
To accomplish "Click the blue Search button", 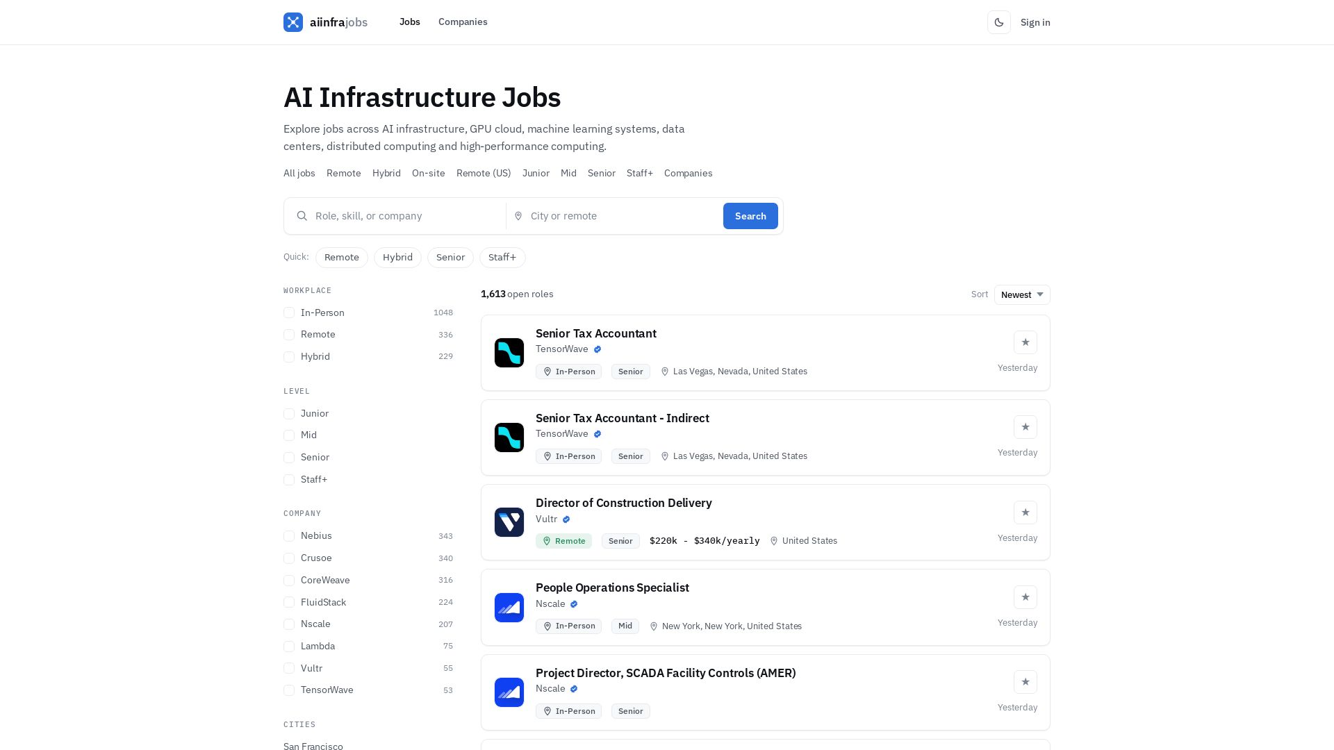I will tap(750, 216).
